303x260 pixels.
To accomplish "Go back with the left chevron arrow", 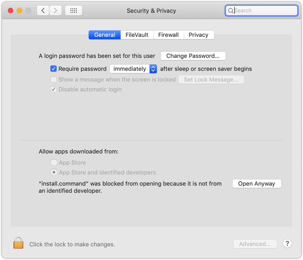I will point(43,11).
